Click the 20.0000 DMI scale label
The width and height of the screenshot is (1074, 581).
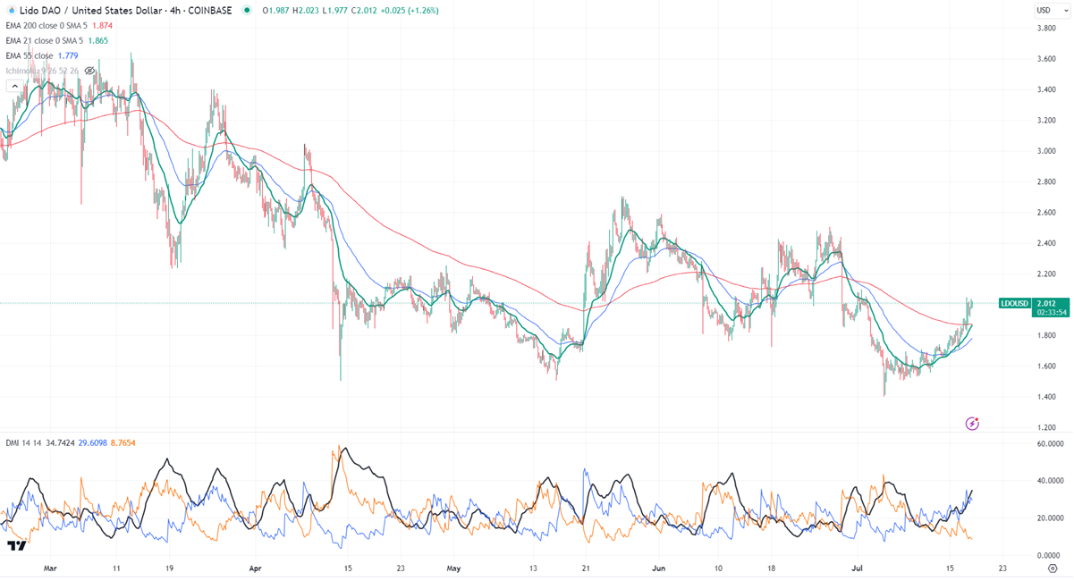1049,518
